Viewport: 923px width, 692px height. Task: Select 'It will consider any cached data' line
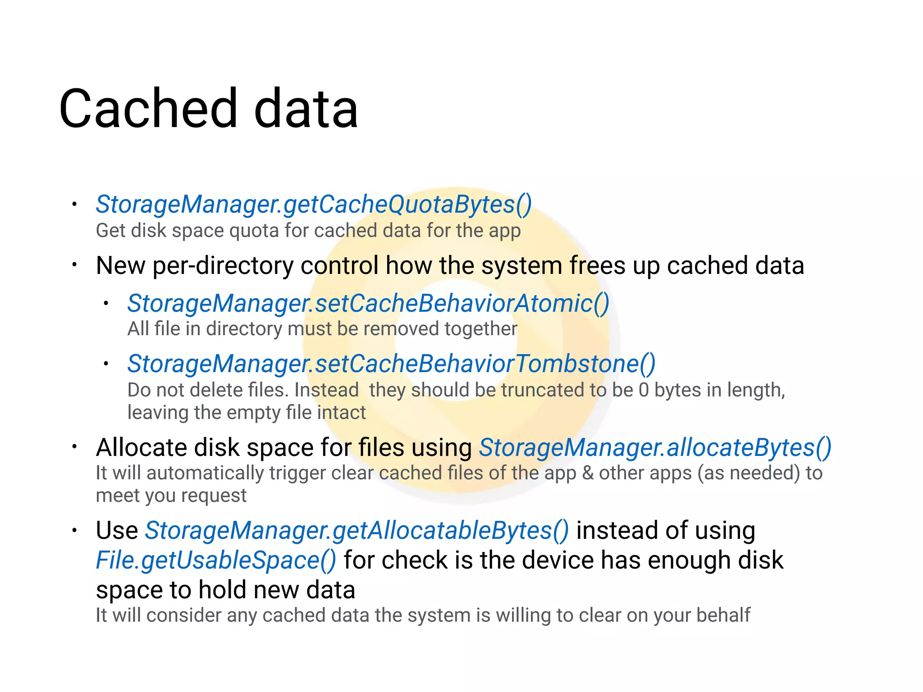tap(423, 616)
